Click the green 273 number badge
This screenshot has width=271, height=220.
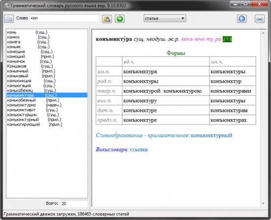(227, 39)
